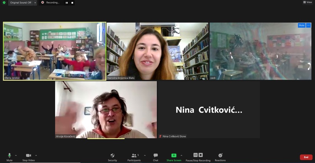Select Narodna knjiznica Blato video tile
The image size is (315, 163).
pos(157,51)
